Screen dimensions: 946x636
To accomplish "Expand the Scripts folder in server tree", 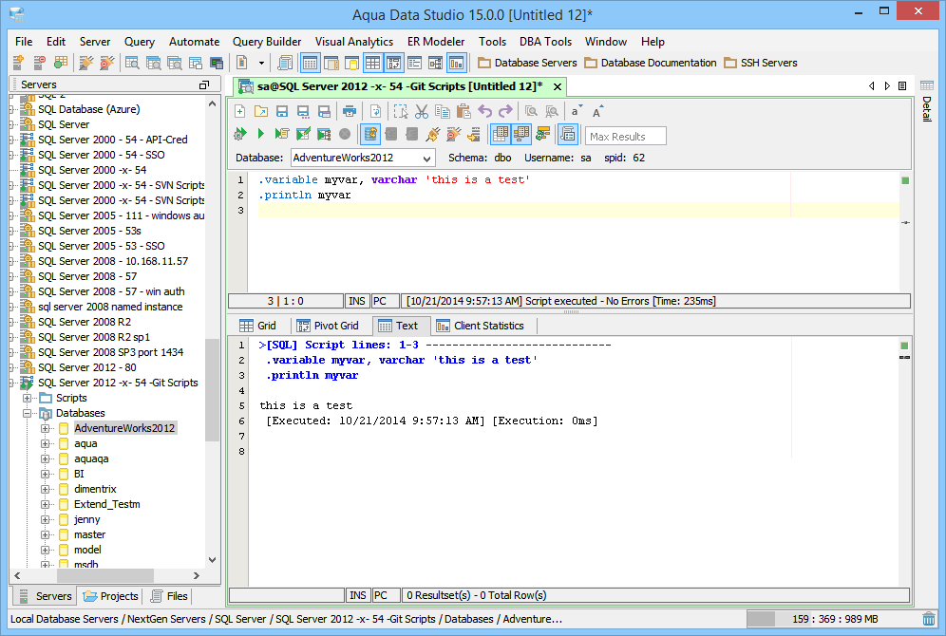I will click(28, 398).
